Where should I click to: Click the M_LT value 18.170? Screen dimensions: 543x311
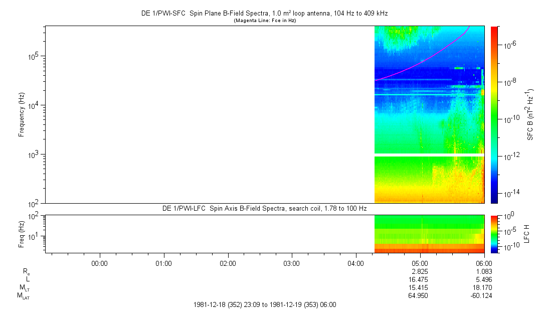tap(483, 287)
